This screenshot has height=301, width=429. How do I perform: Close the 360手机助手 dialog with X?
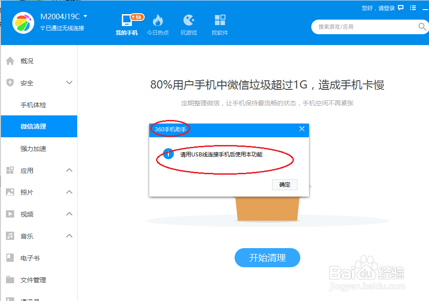tap(302, 129)
